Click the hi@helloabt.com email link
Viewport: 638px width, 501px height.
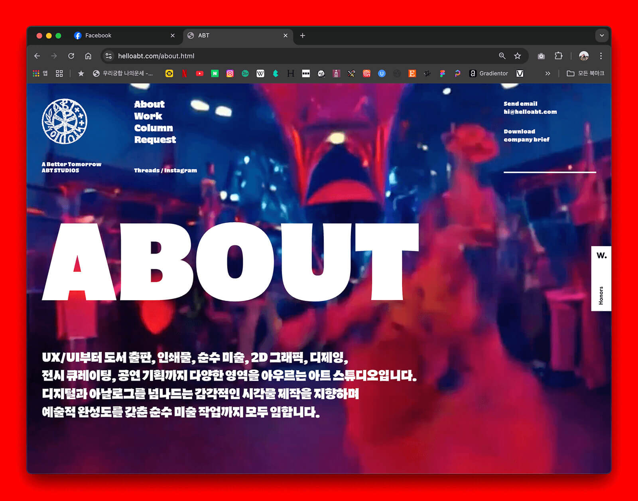pos(530,112)
